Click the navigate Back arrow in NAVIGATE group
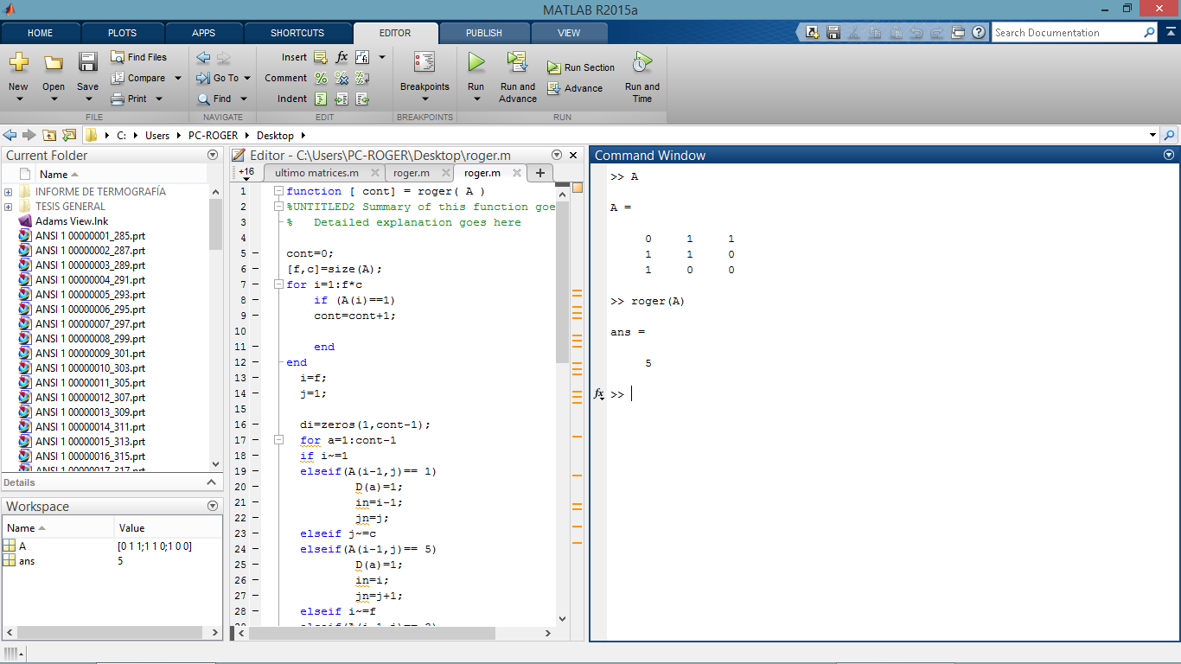1181x664 pixels. click(203, 58)
